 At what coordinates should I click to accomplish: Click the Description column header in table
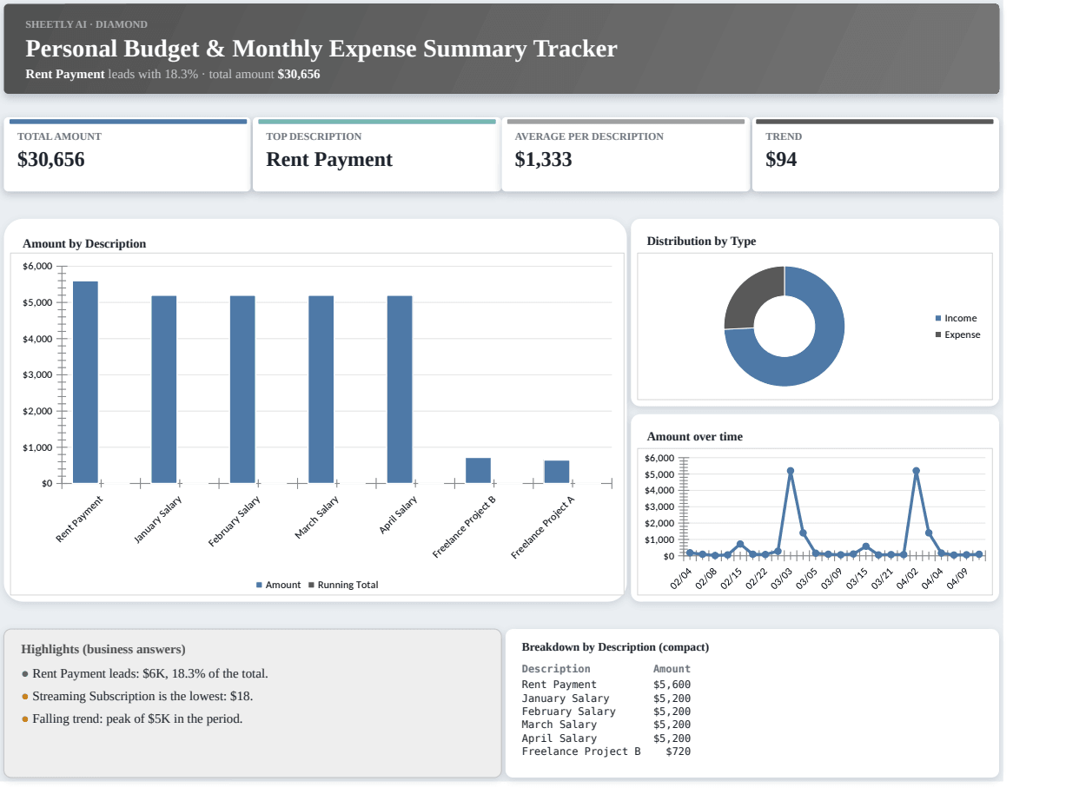556,669
